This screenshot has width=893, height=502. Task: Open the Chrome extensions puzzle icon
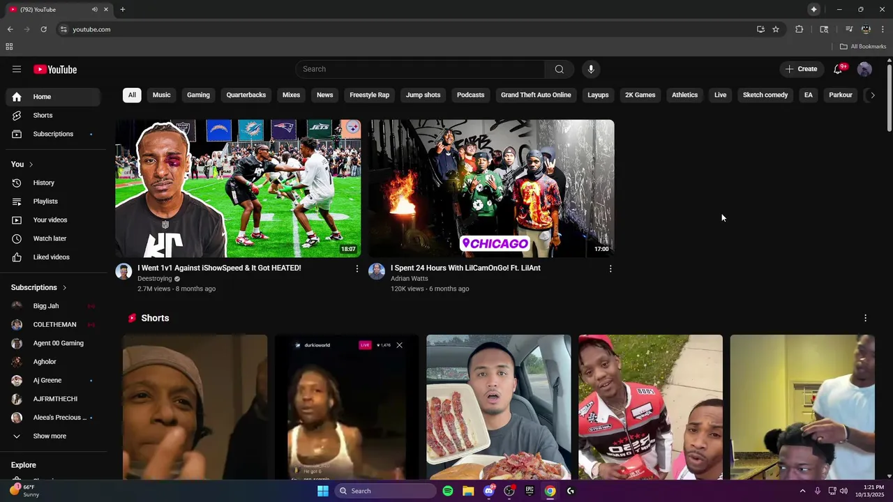tap(800, 29)
